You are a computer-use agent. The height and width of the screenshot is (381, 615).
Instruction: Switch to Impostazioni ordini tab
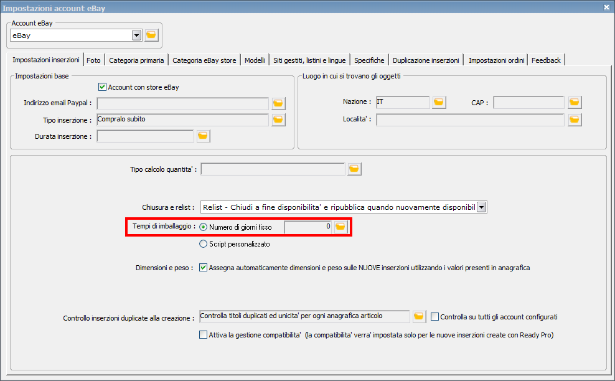496,60
